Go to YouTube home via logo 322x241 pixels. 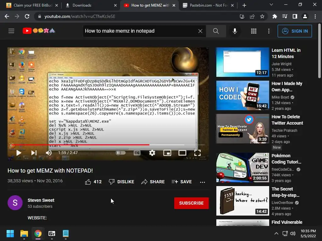click(39, 31)
